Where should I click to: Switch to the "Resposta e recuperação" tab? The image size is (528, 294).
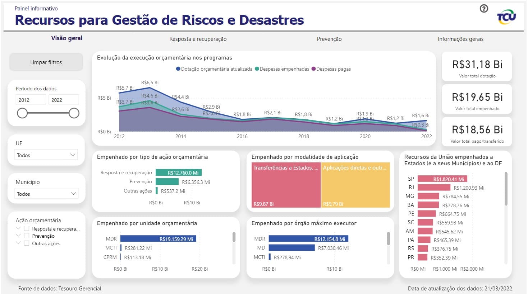point(198,39)
